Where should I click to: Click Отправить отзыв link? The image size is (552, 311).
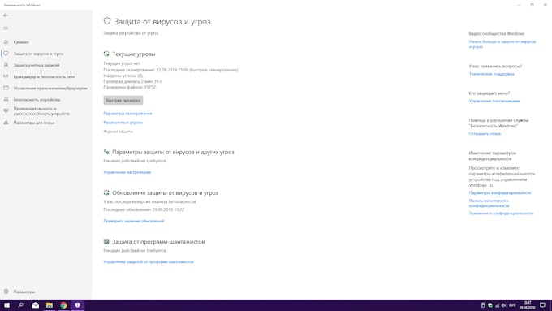pos(485,133)
